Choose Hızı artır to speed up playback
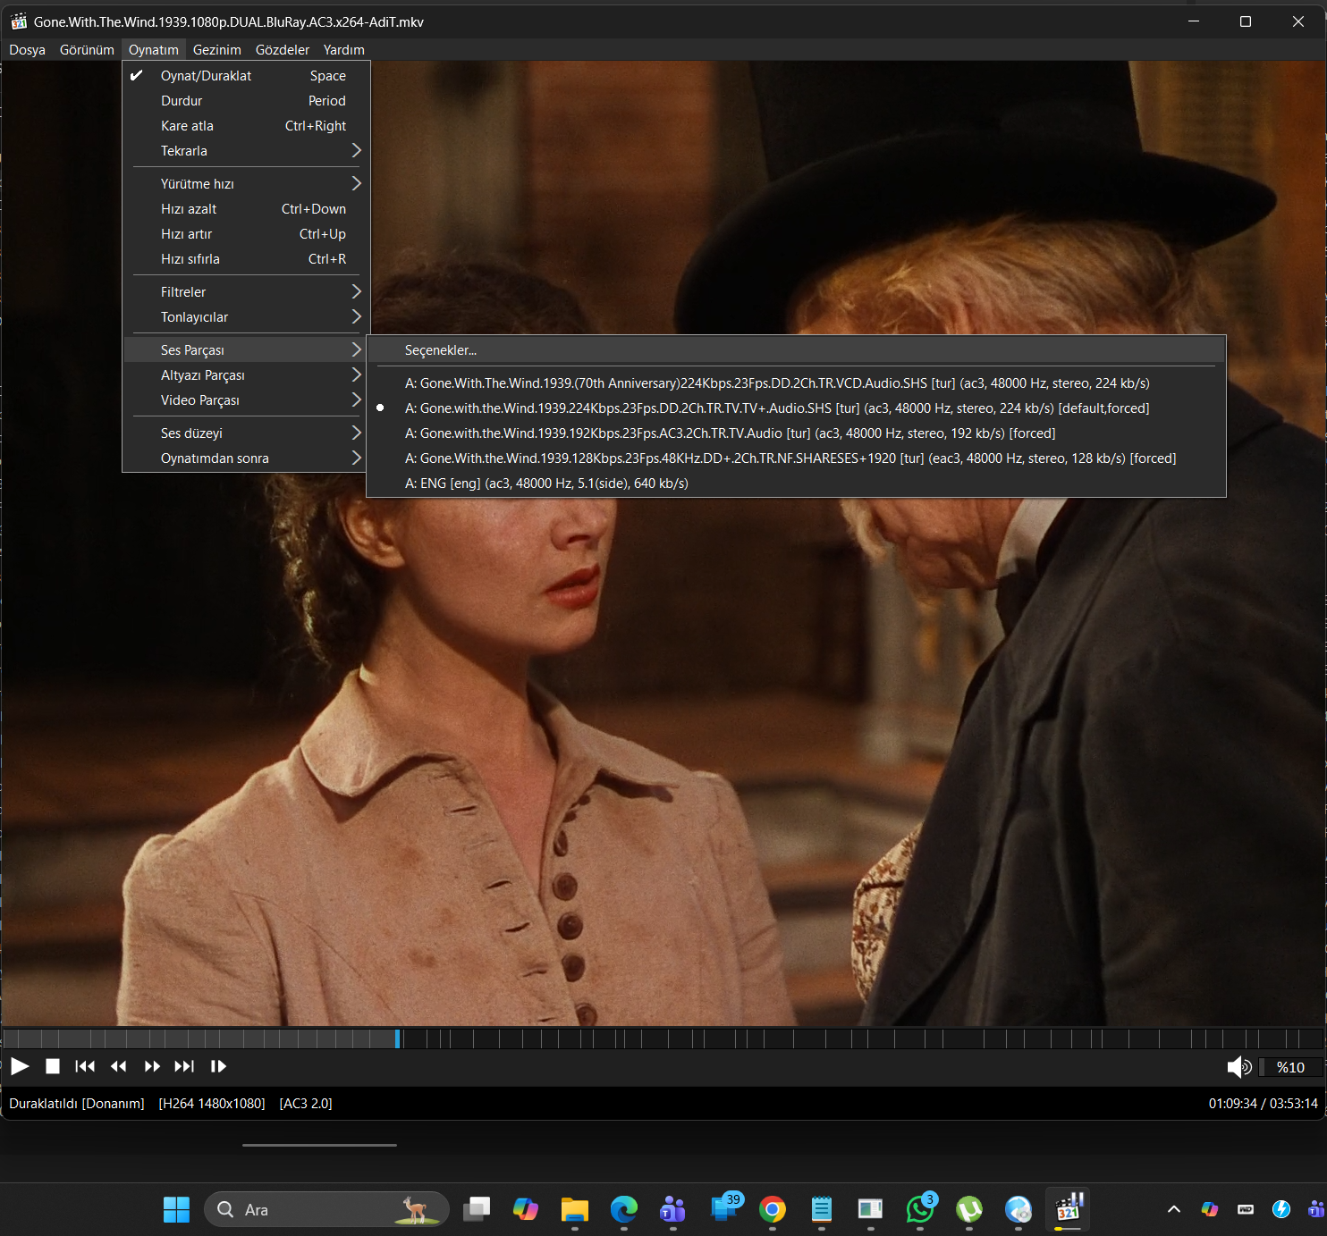This screenshot has width=1327, height=1236. point(247,234)
